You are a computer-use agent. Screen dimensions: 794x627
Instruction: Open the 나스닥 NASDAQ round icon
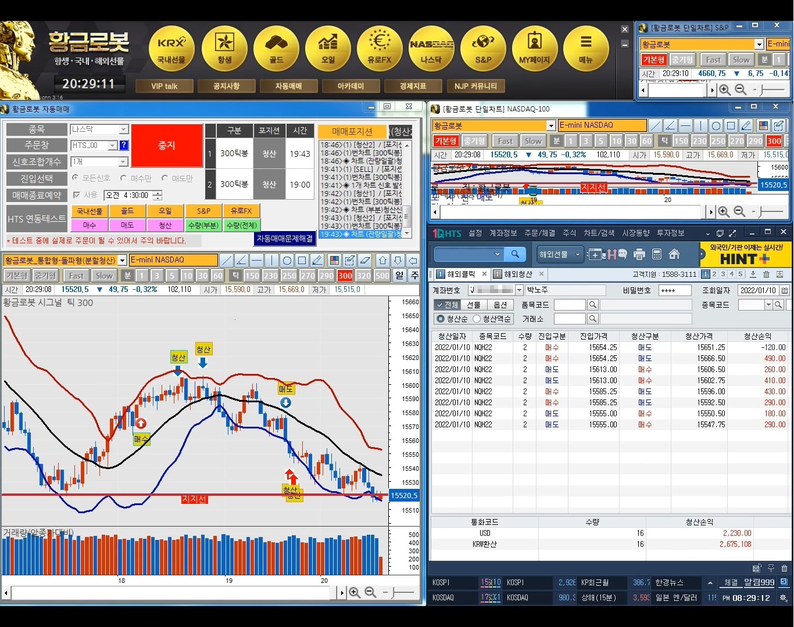coord(431,49)
